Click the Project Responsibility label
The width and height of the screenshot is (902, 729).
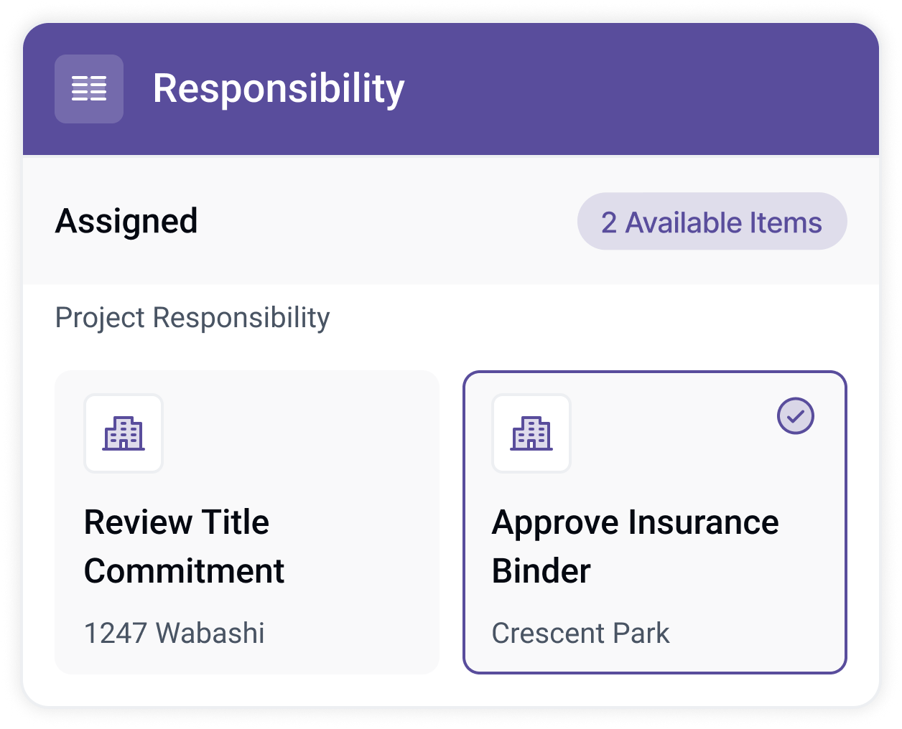tap(192, 317)
